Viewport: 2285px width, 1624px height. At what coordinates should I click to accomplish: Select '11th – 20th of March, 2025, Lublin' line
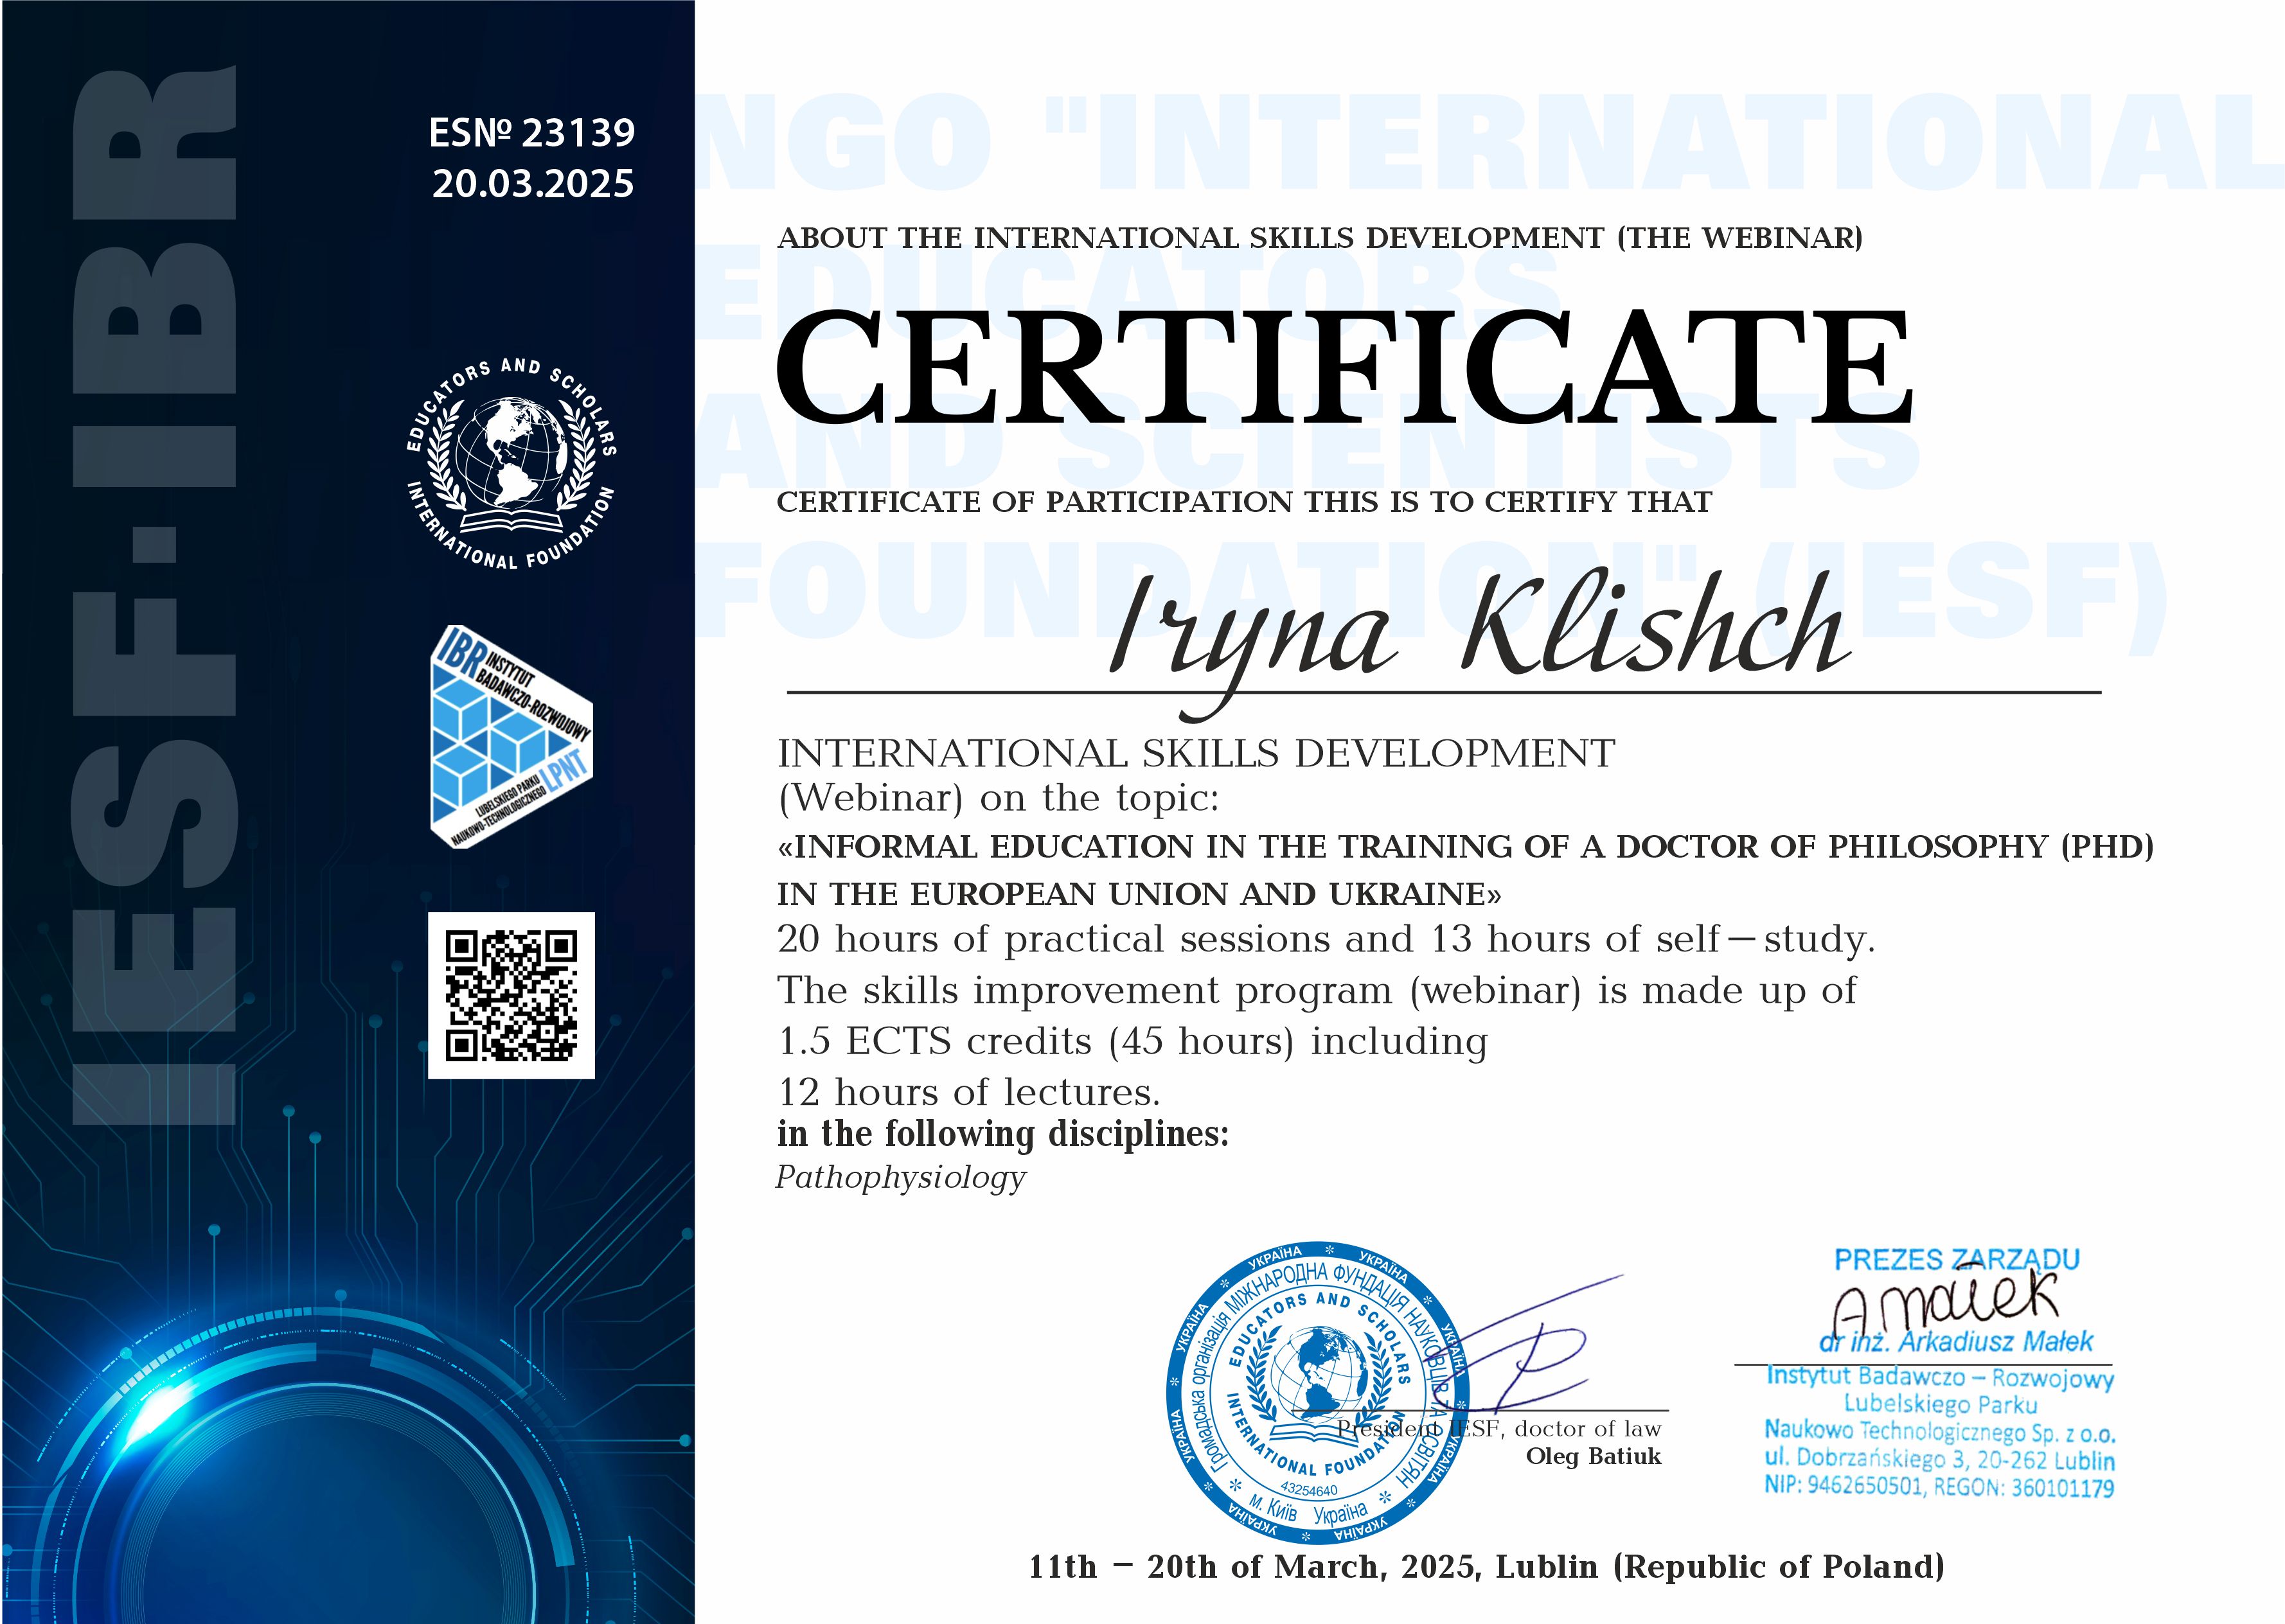click(x=1487, y=1566)
